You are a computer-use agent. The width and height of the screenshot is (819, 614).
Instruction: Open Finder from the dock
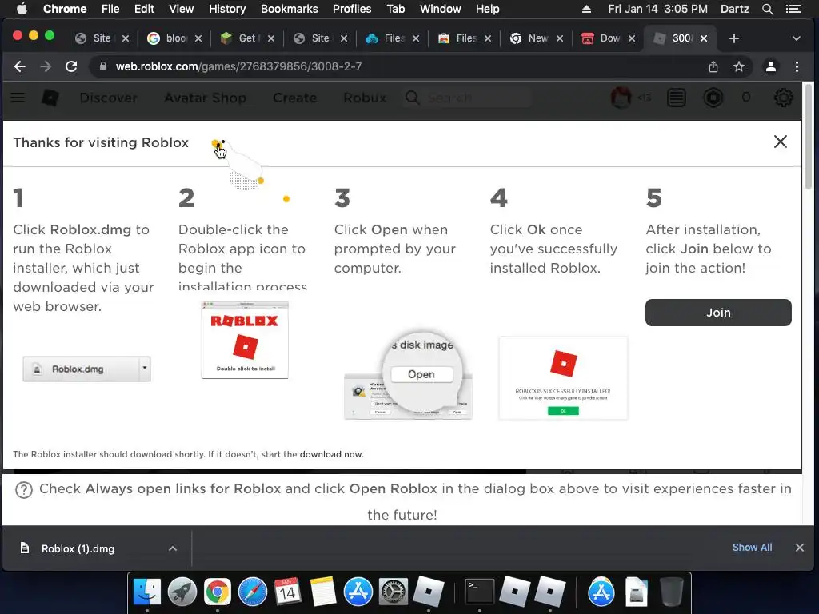click(147, 592)
